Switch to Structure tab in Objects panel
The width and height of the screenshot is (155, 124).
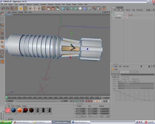(x=120, y=7)
